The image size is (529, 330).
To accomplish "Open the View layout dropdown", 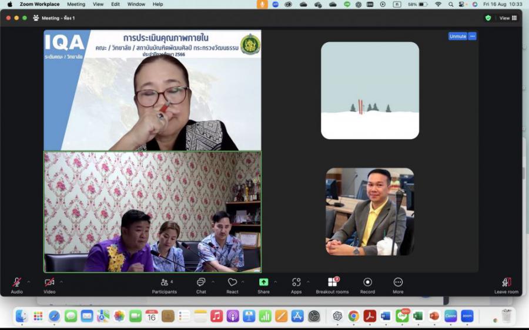I will (x=508, y=18).
